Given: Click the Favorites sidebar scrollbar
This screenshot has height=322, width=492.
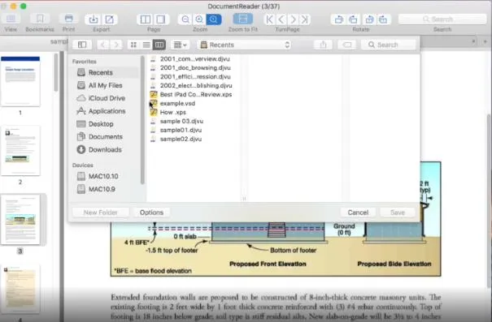Looking at the screenshot, I should (x=142, y=120).
